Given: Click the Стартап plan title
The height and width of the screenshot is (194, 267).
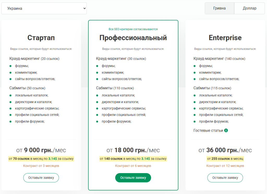Looking at the screenshot, I should pyautogui.click(x=41, y=38).
